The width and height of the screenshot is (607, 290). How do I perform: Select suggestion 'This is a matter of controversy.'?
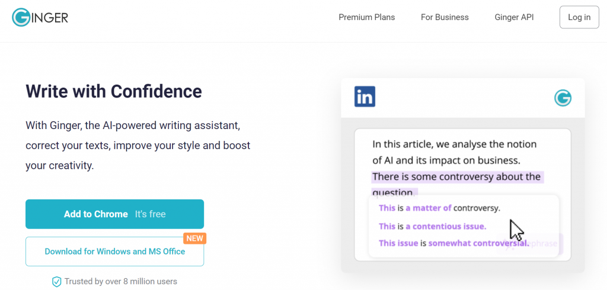click(439, 208)
